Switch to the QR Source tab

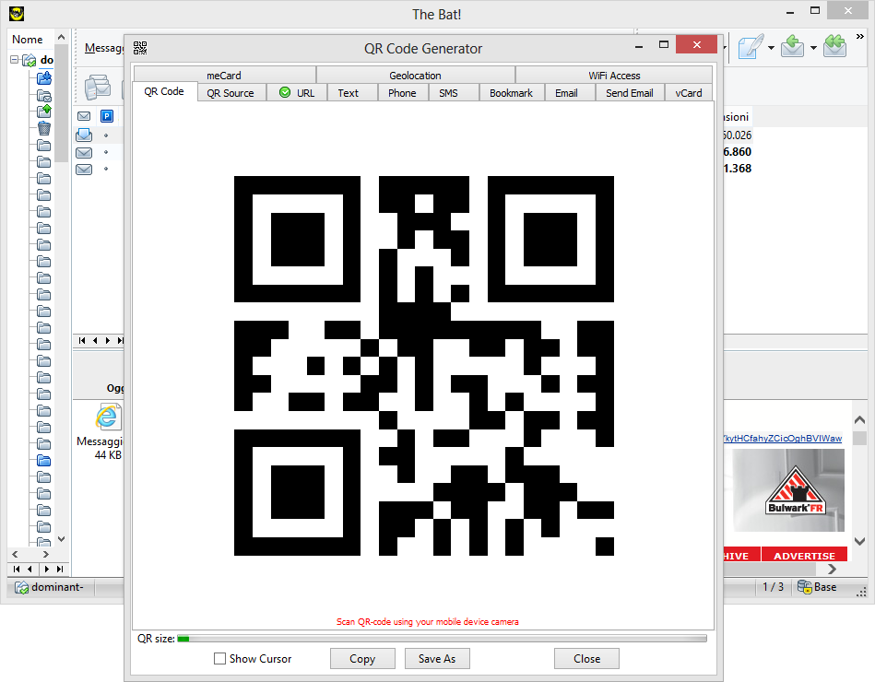231,93
